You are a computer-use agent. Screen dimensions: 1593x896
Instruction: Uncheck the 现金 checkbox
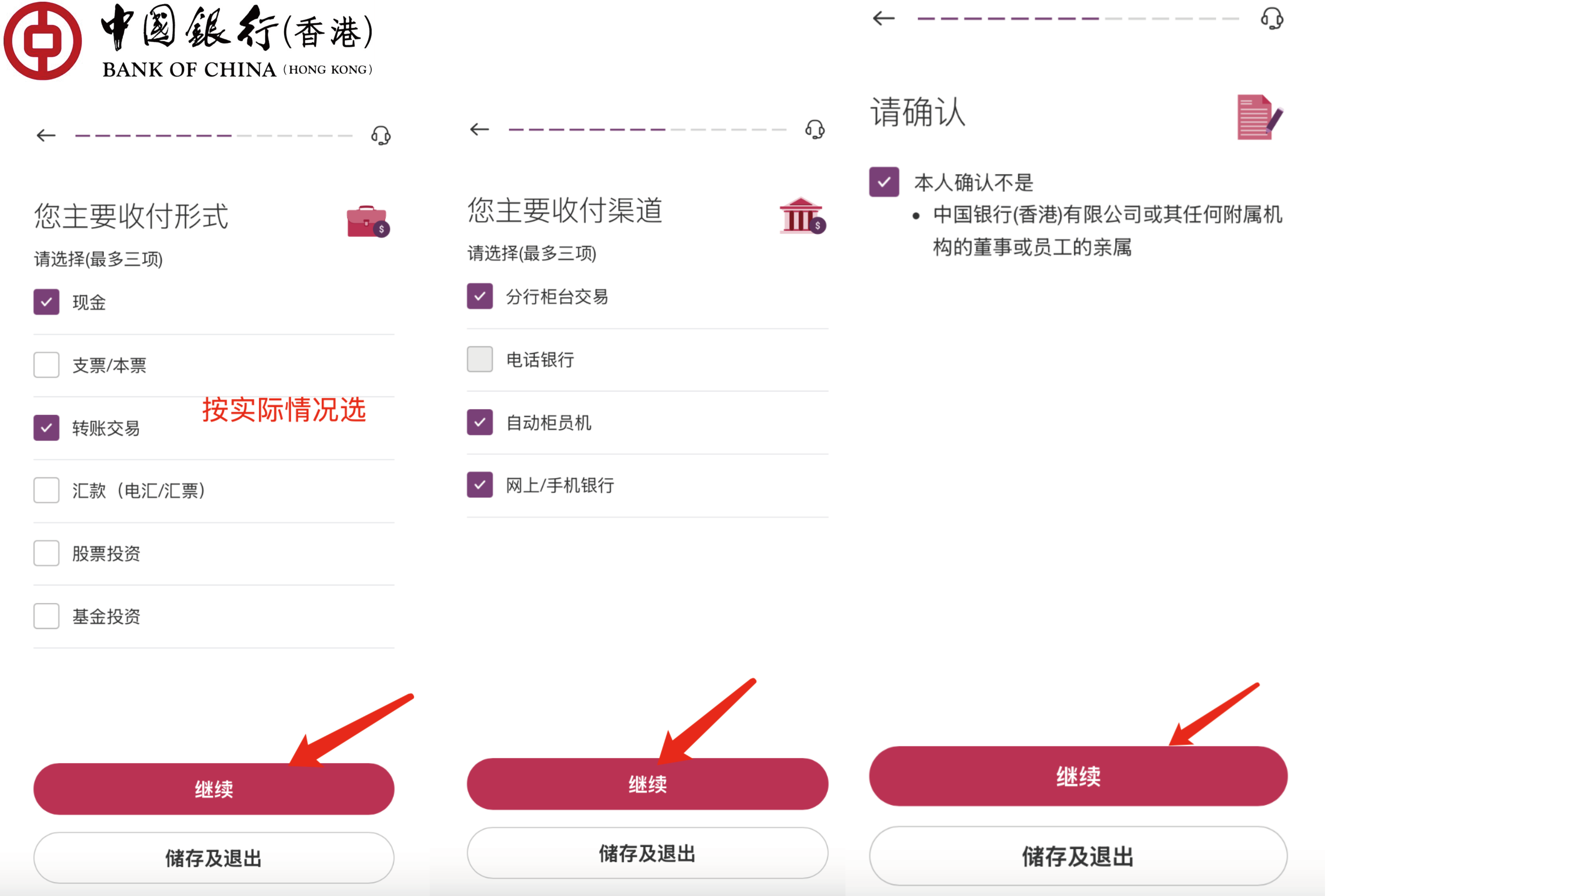[x=46, y=302]
